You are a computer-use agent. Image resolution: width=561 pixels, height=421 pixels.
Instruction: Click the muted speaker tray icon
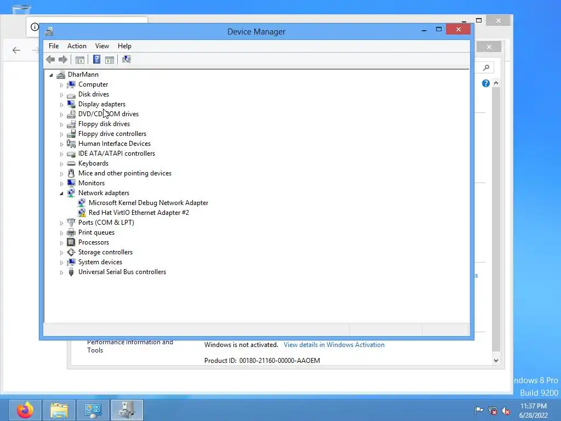tap(506, 411)
